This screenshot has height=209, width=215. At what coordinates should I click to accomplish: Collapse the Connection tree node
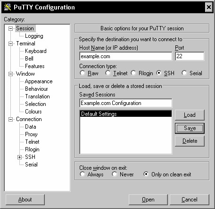tap(10, 119)
